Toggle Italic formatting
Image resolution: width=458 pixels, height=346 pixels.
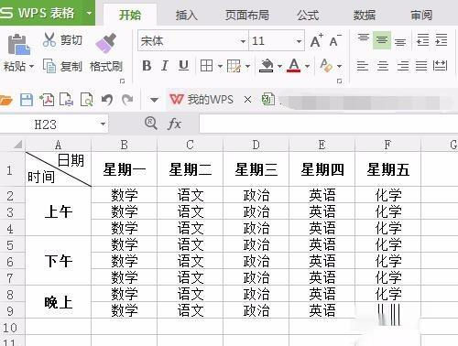tap(165, 66)
